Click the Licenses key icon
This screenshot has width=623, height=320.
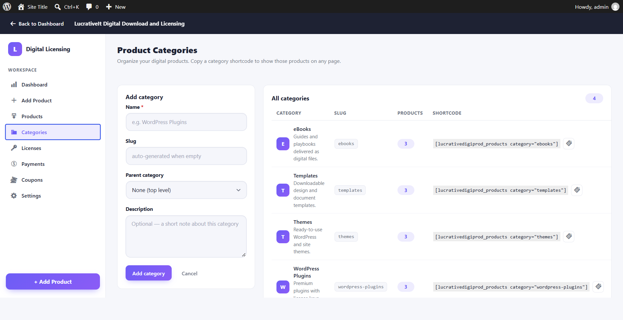pyautogui.click(x=14, y=148)
